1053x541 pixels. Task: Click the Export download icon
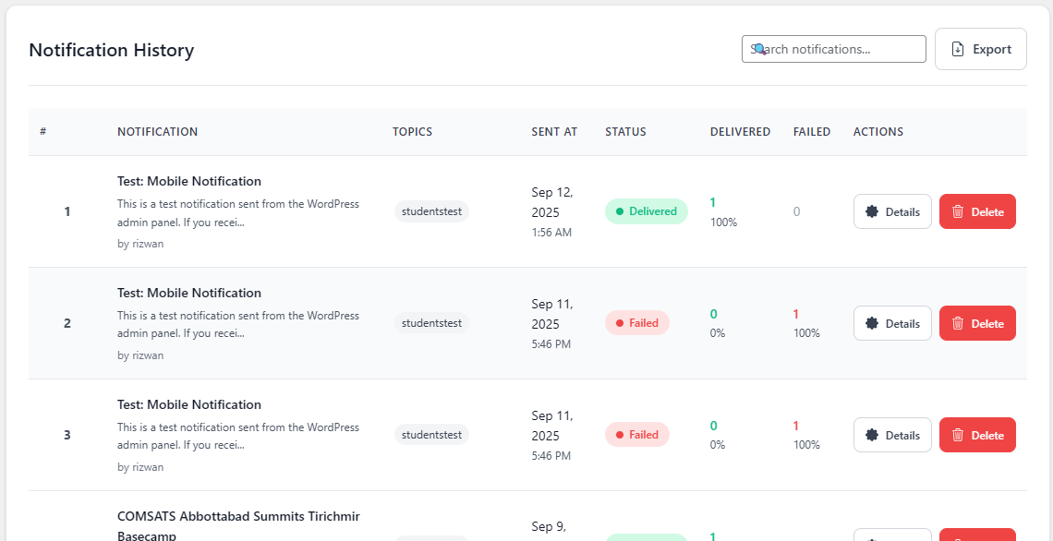tap(958, 49)
